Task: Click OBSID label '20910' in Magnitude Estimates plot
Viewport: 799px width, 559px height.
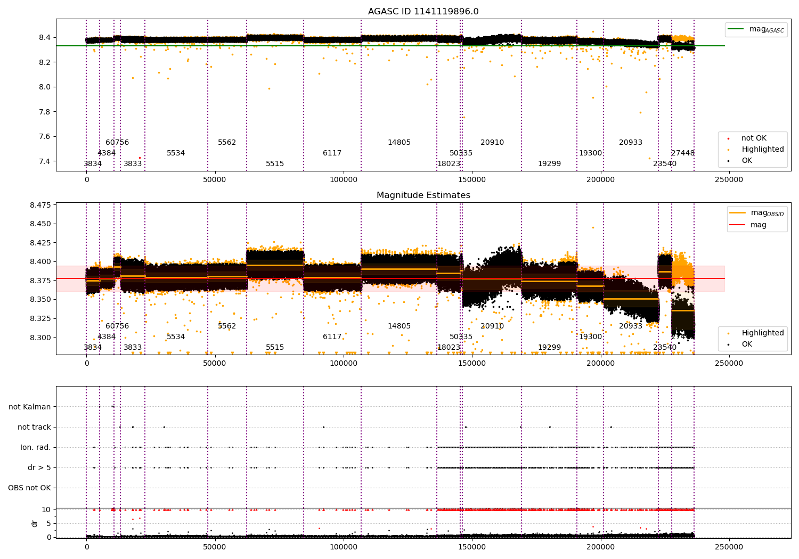Action: [x=492, y=326]
